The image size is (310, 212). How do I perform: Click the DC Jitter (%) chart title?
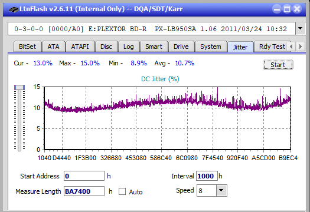point(160,79)
